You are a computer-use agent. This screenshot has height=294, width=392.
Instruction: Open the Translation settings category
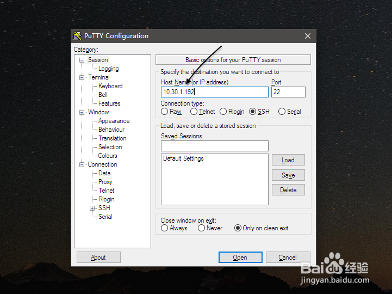pyautogui.click(x=112, y=138)
